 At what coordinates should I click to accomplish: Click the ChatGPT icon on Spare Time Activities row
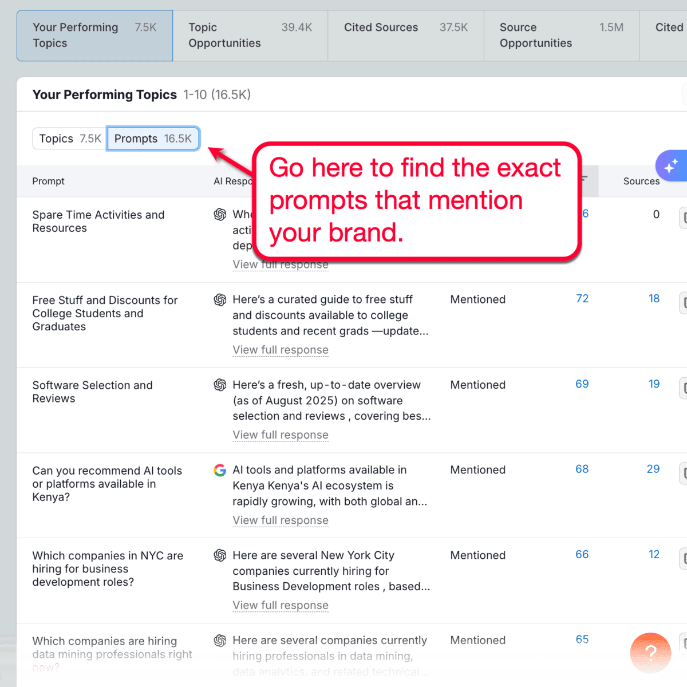pos(220,214)
